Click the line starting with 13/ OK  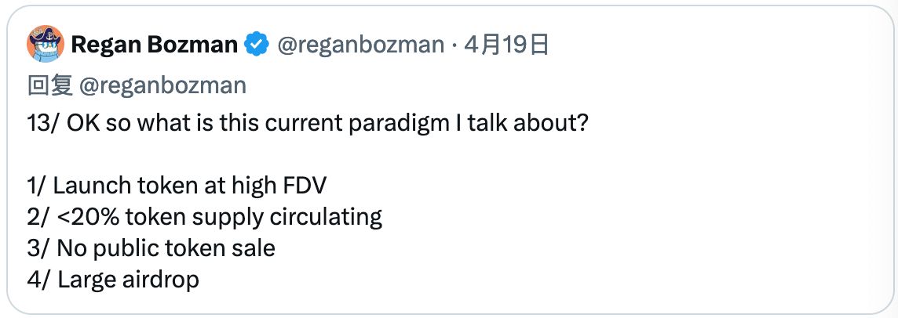(307, 125)
